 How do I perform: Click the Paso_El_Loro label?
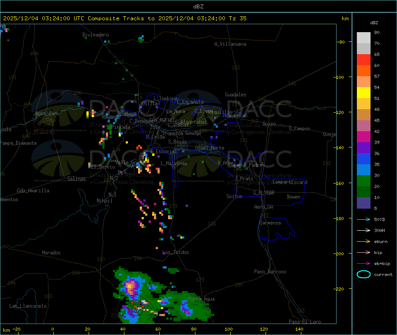pos(305,322)
